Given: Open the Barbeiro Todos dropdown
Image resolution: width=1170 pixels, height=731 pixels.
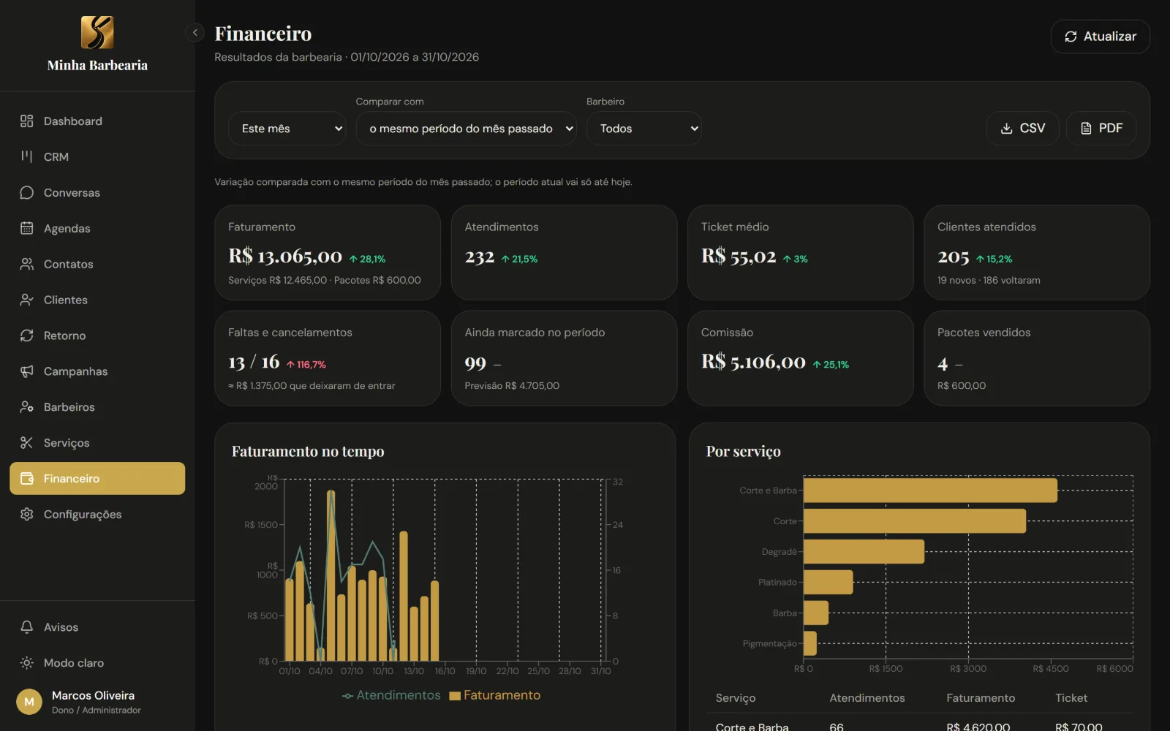Looking at the screenshot, I should tap(644, 129).
